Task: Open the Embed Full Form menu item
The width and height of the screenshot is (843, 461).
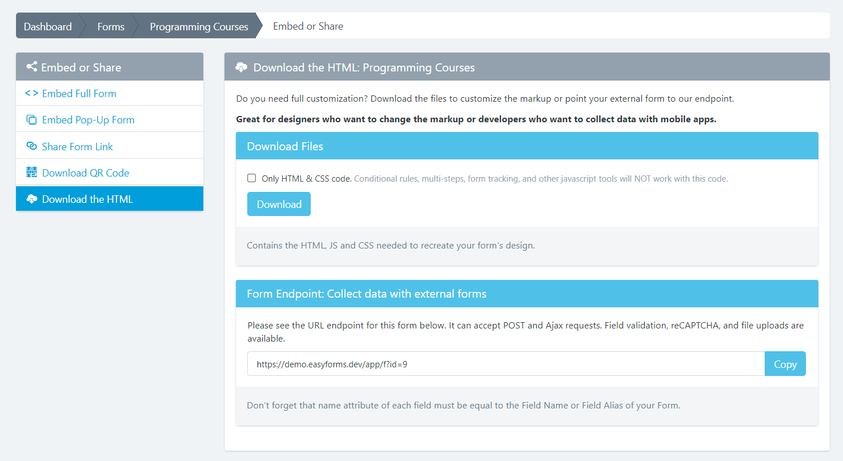Action: coord(79,93)
